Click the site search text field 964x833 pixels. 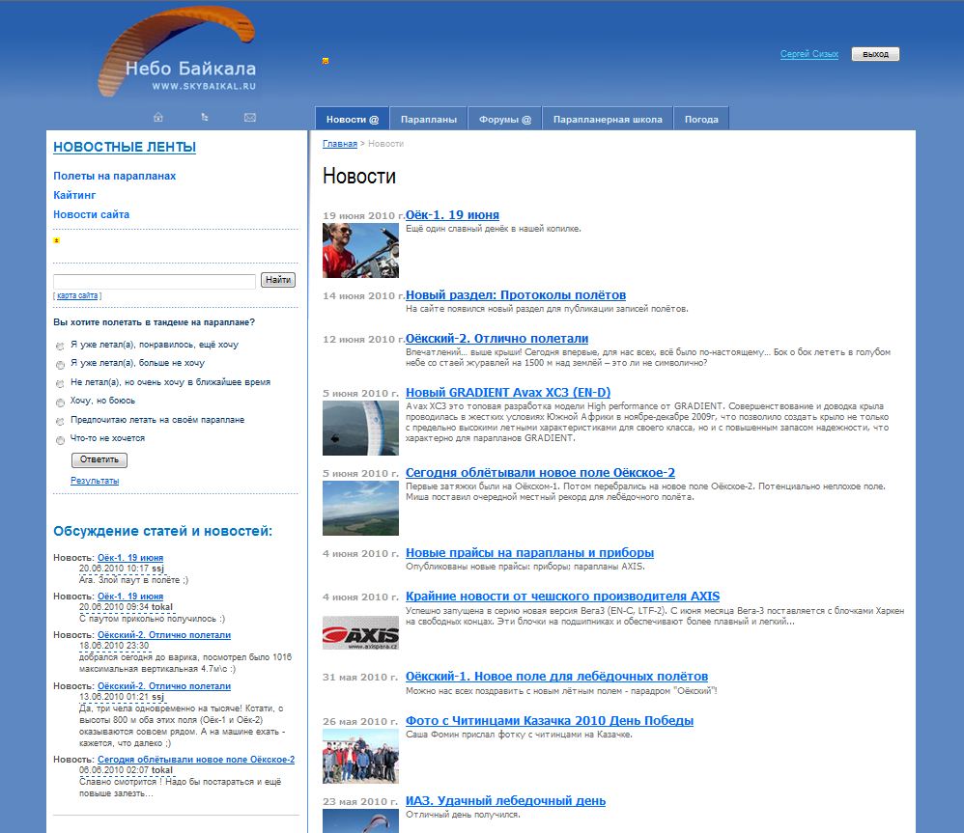(x=155, y=281)
